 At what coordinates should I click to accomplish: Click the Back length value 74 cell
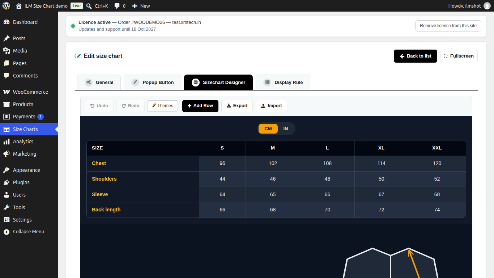pyautogui.click(x=437, y=210)
